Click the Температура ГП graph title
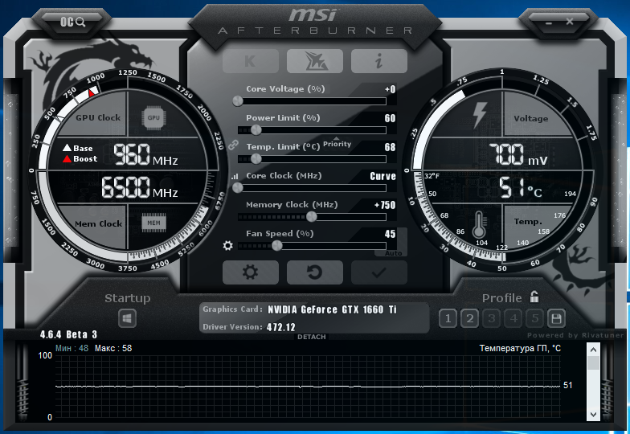 coord(520,348)
